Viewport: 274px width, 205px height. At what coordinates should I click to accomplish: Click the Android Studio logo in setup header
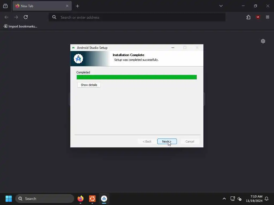pyautogui.click(x=78, y=58)
